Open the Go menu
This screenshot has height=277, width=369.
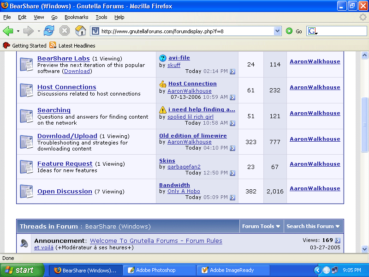[54, 17]
